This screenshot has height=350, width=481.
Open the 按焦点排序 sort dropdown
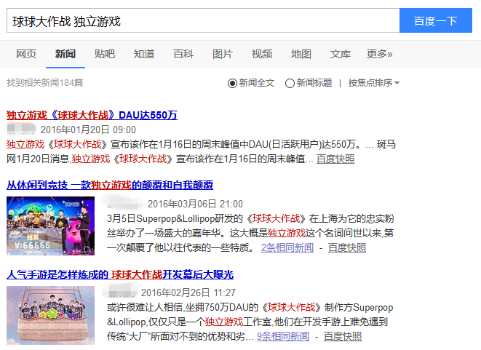point(373,83)
